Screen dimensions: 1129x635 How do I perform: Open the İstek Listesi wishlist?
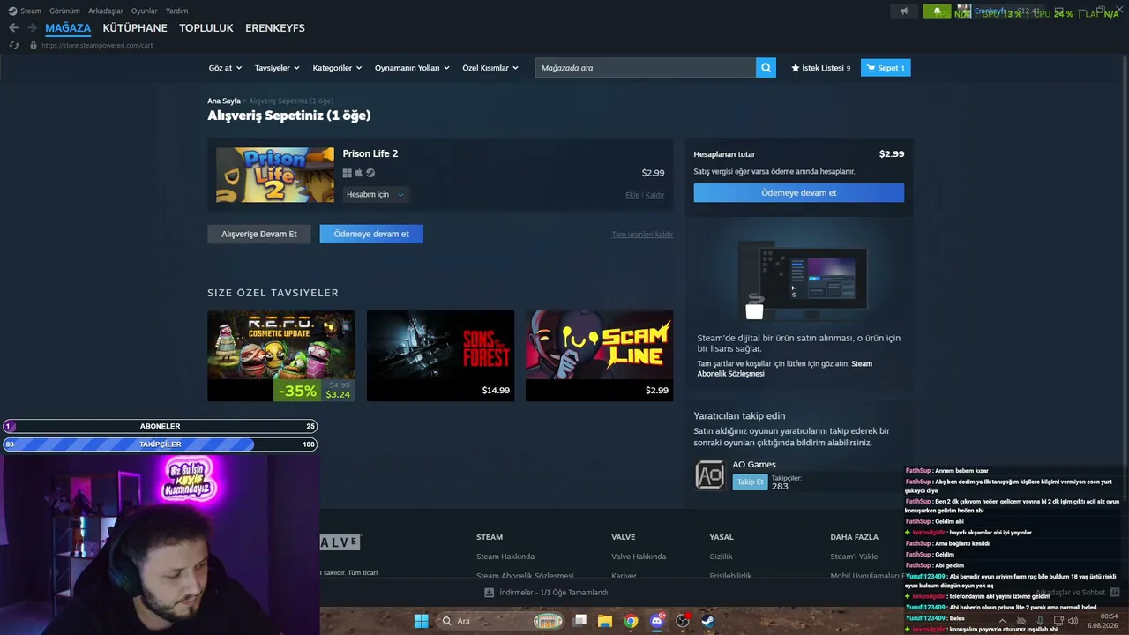tap(821, 68)
